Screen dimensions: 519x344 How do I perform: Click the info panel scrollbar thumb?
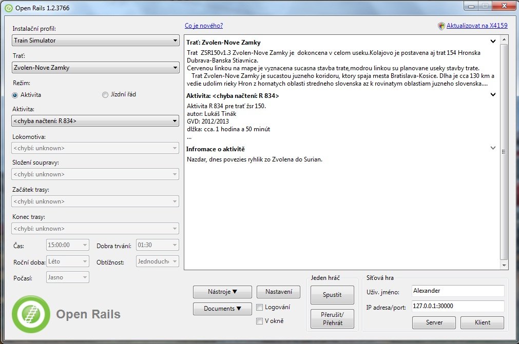[x=504, y=152]
